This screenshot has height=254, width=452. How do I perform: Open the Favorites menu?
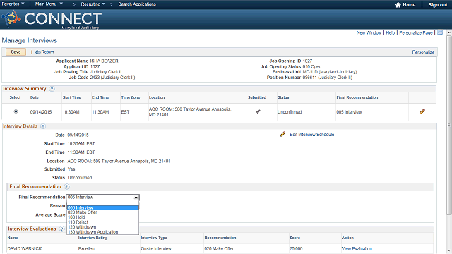click(13, 4)
